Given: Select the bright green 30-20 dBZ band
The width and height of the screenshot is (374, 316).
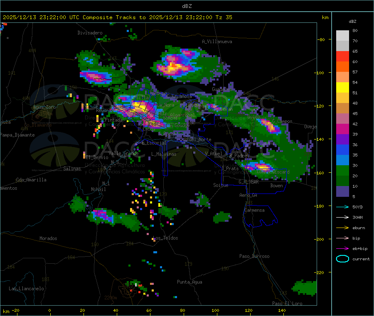Looking at the screenshot, I should (342, 170).
